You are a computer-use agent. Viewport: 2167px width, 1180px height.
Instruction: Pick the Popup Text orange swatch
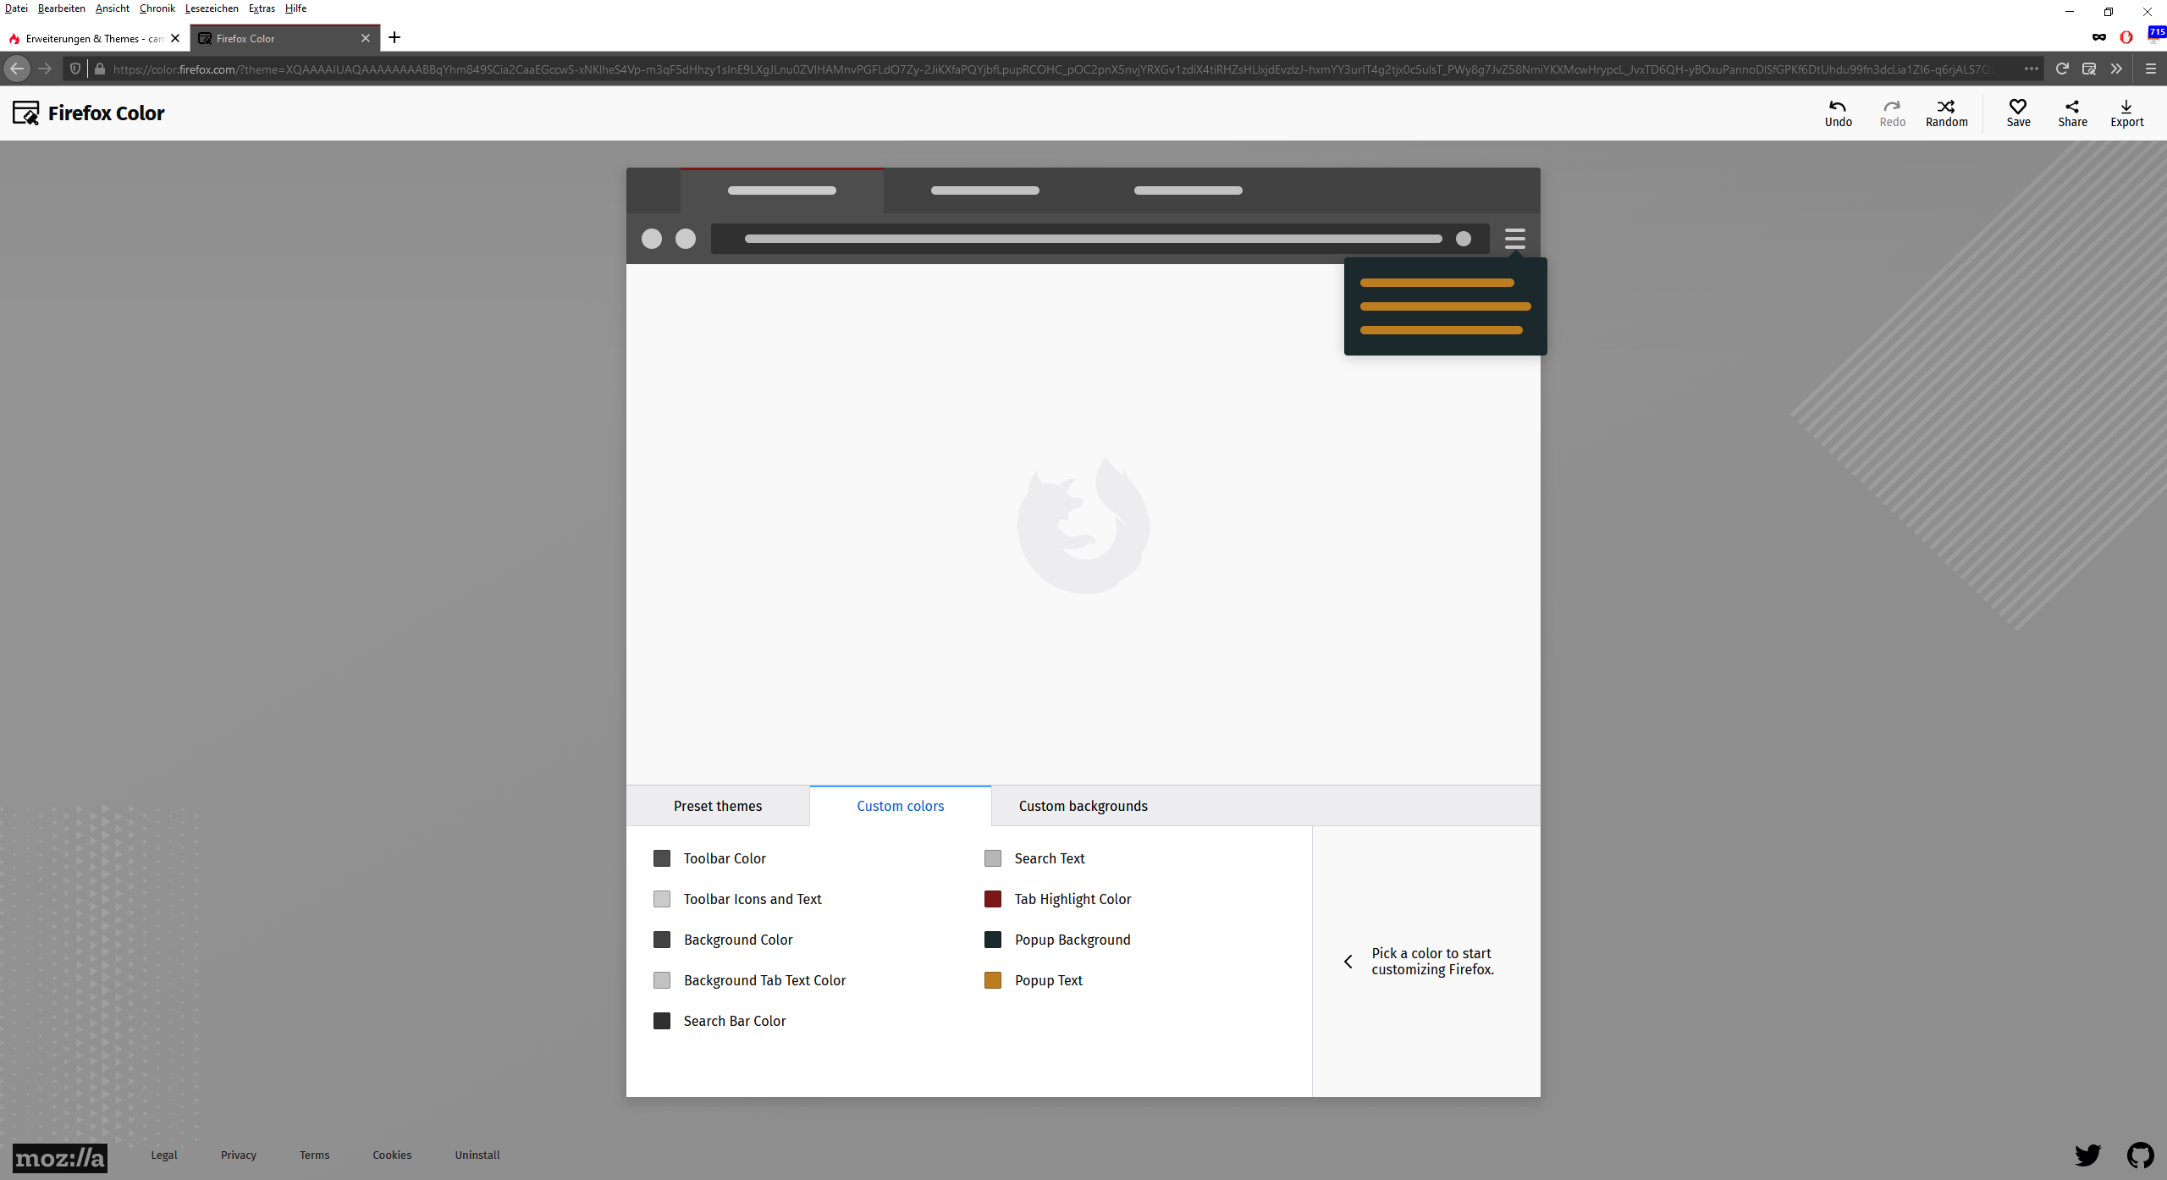(x=993, y=980)
